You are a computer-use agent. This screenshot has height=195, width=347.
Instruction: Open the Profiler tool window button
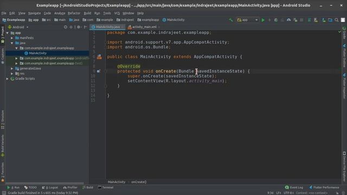[70, 187]
